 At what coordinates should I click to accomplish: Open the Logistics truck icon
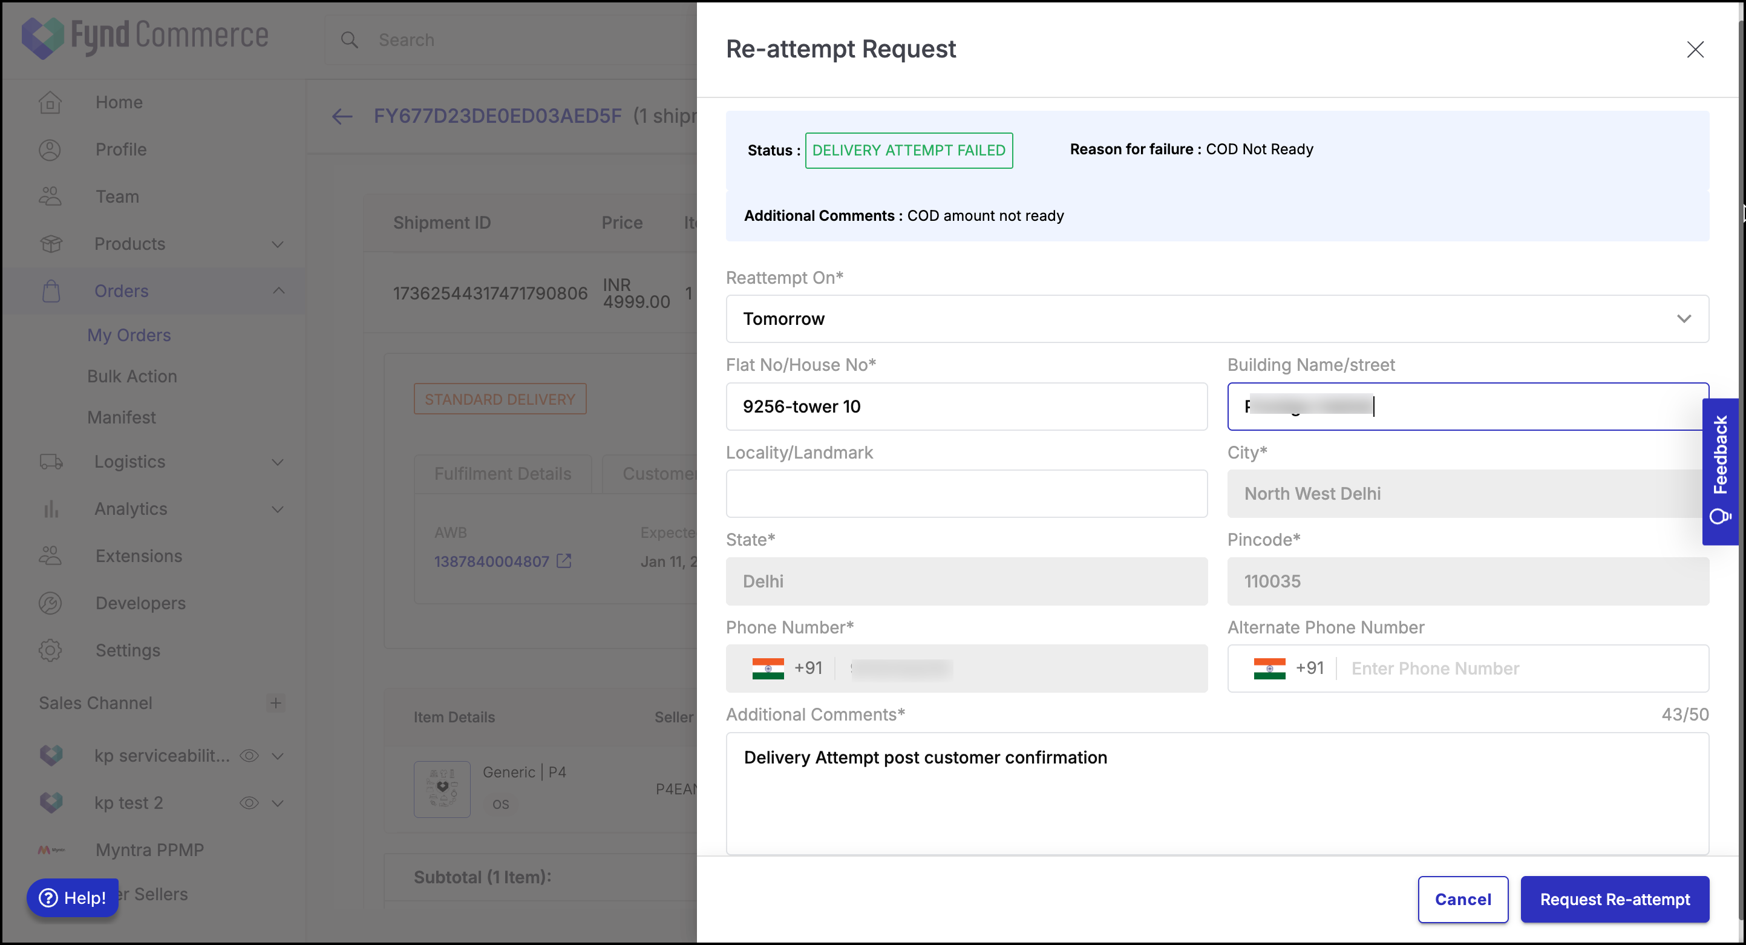click(50, 461)
